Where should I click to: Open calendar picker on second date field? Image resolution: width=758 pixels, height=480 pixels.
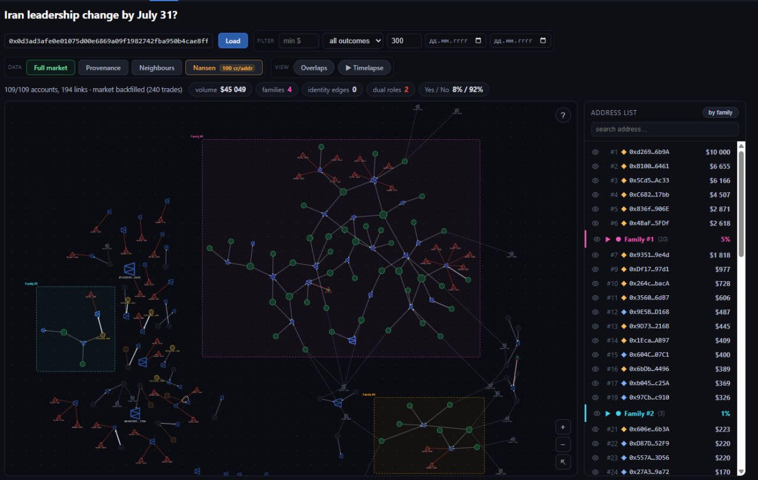(x=543, y=41)
